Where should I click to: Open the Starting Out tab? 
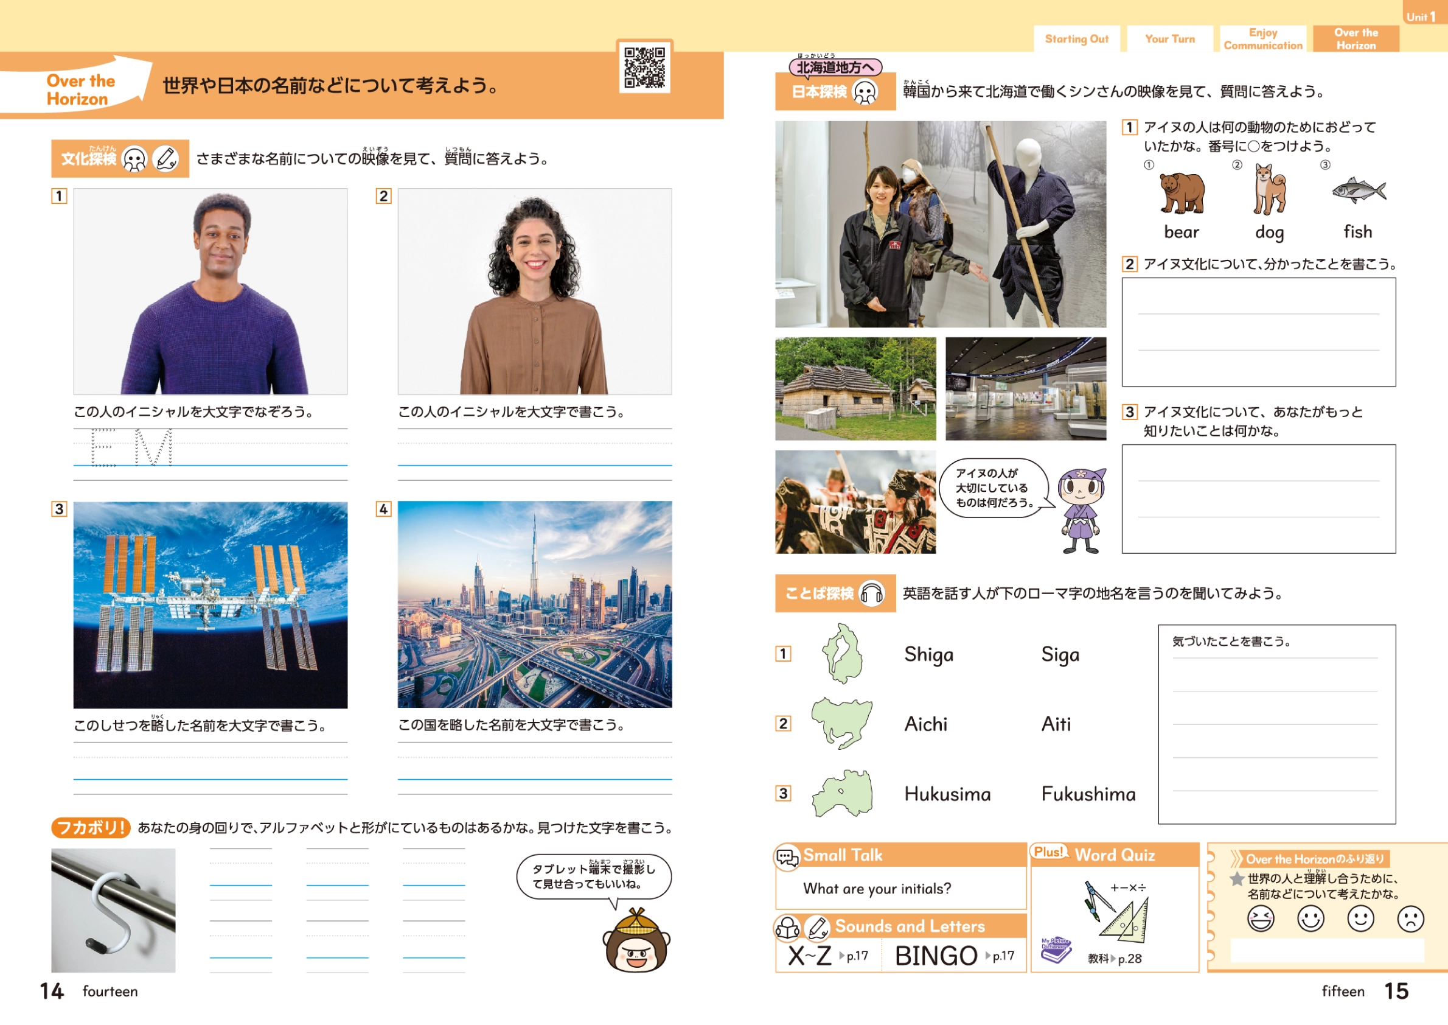[x=1076, y=39]
